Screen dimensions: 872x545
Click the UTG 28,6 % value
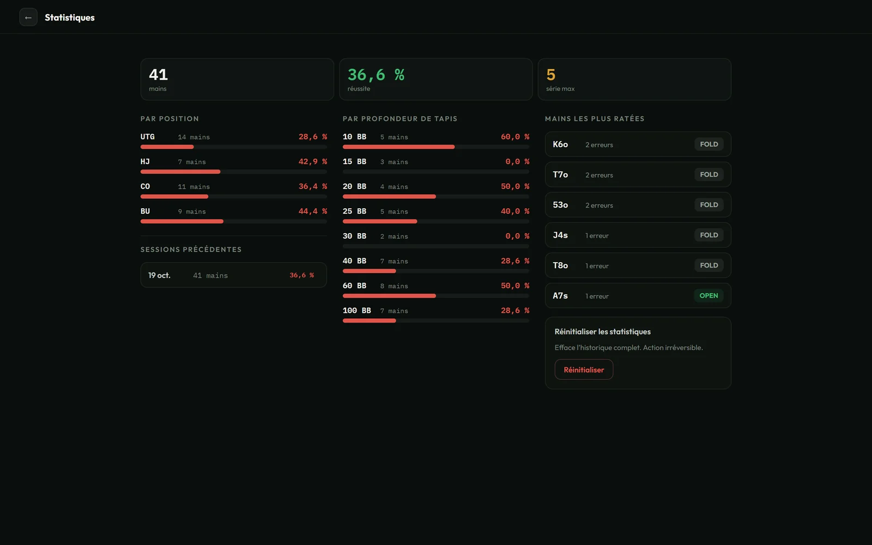click(x=313, y=137)
